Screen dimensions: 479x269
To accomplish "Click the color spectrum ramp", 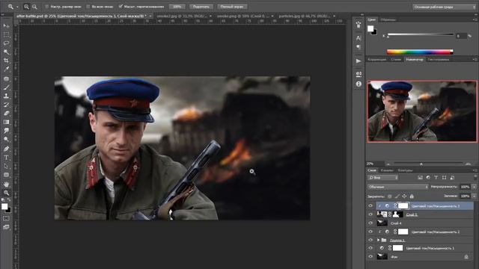I will 420,52.
